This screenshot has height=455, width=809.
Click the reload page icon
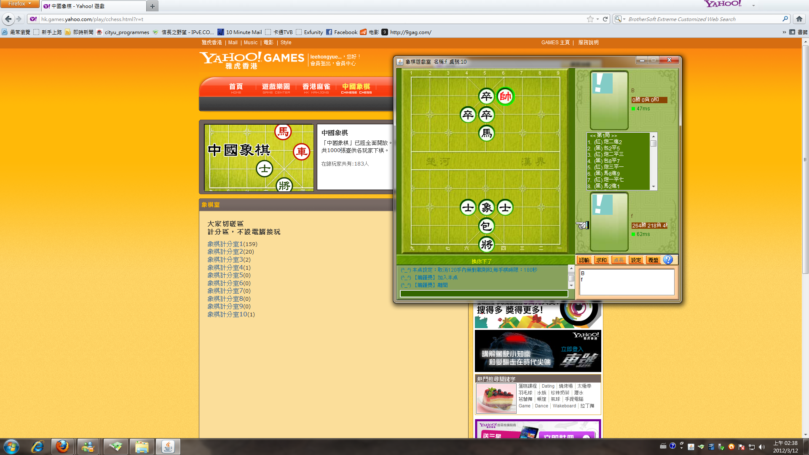click(x=605, y=19)
